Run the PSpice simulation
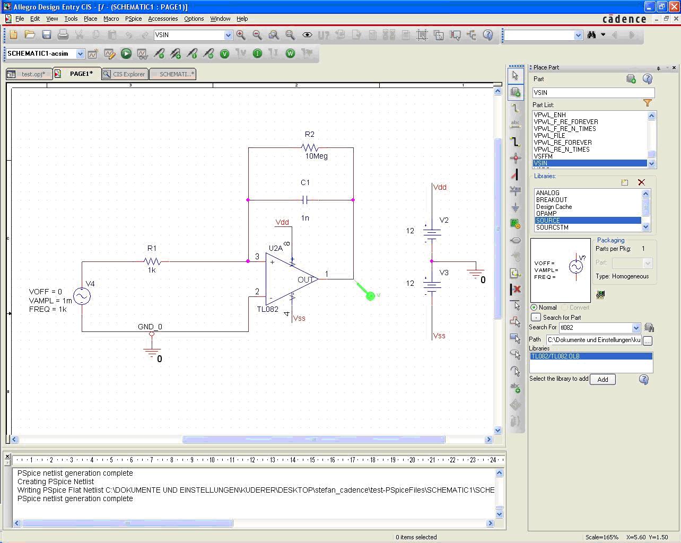 point(126,54)
